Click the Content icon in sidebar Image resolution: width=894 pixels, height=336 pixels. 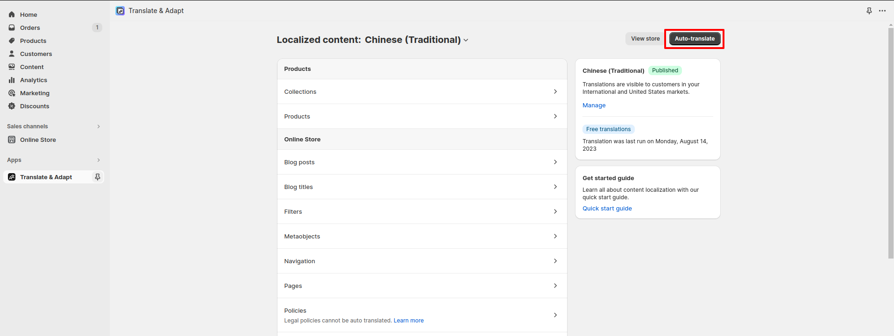point(12,67)
